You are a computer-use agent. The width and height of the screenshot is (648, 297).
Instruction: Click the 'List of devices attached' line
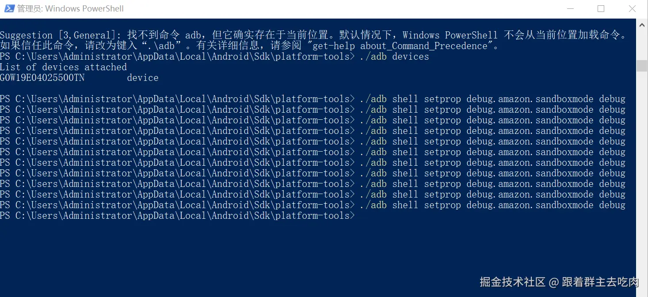[63, 67]
